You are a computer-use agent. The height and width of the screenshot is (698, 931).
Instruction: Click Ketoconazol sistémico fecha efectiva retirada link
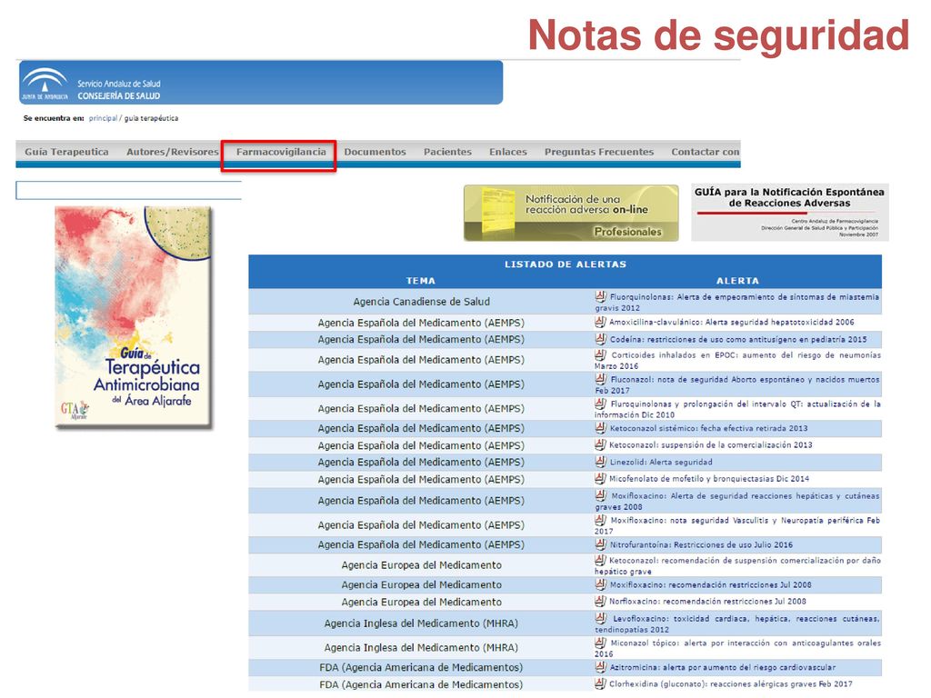(708, 429)
